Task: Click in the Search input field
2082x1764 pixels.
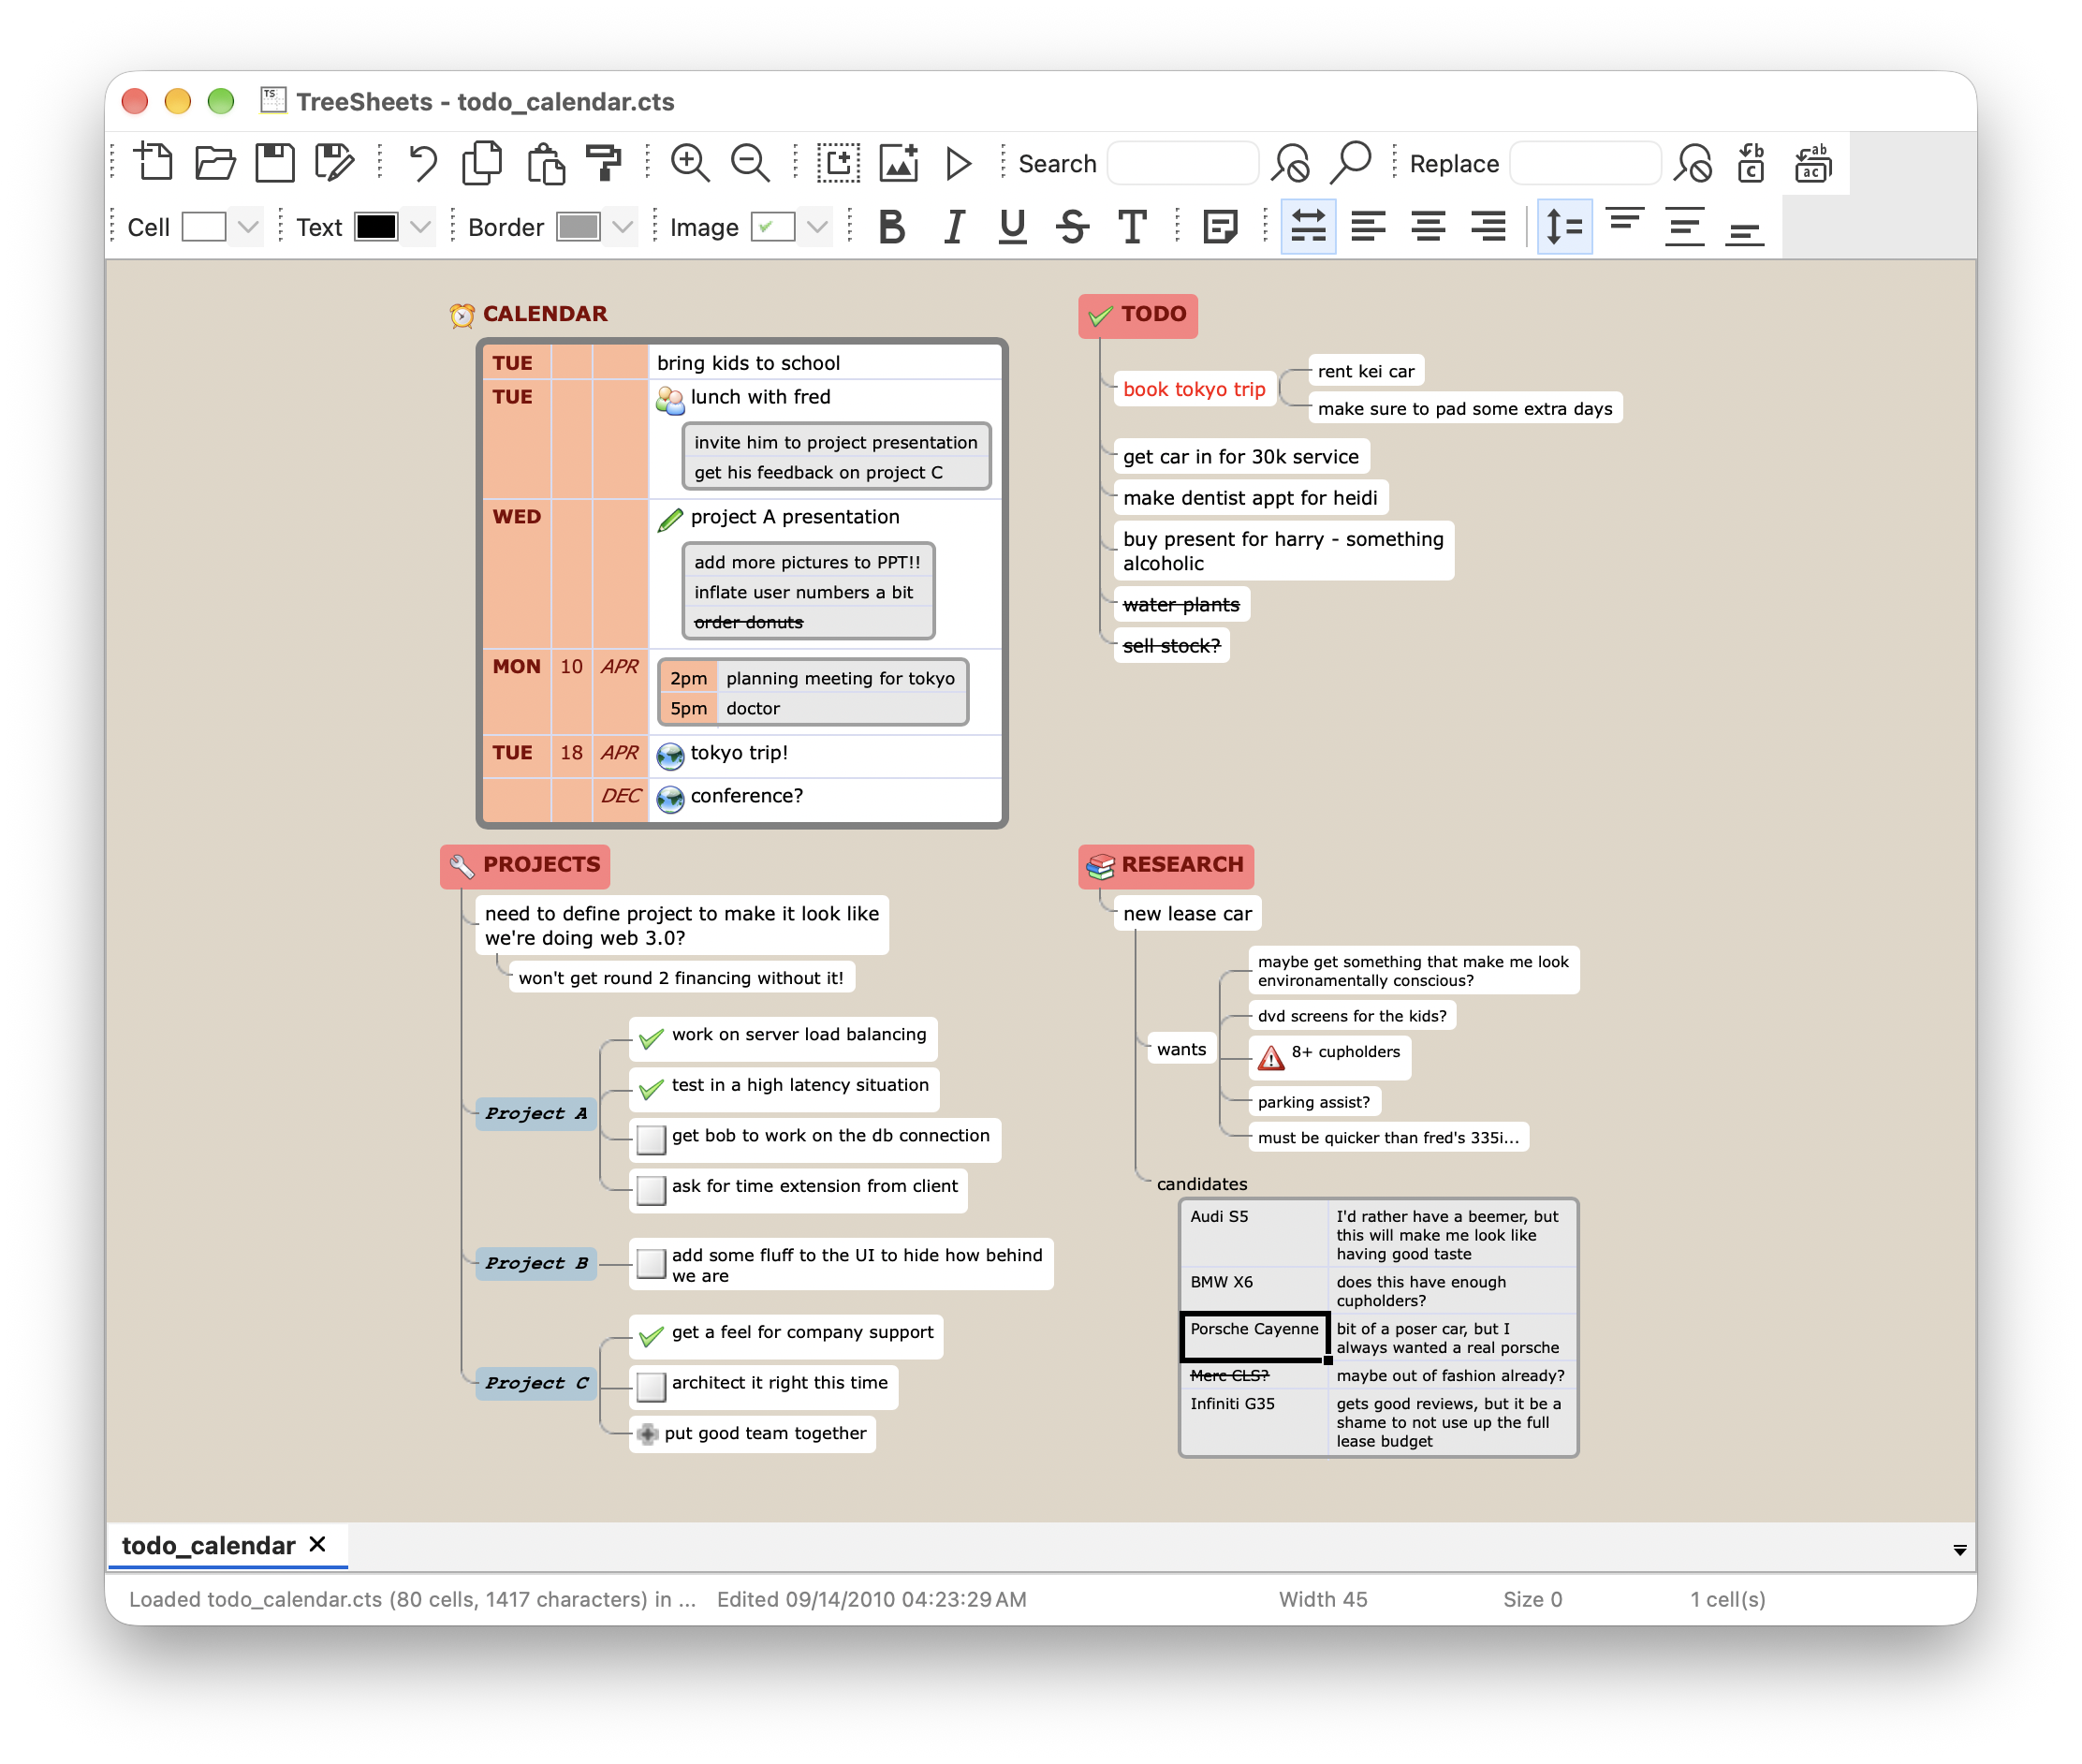Action: (1182, 163)
